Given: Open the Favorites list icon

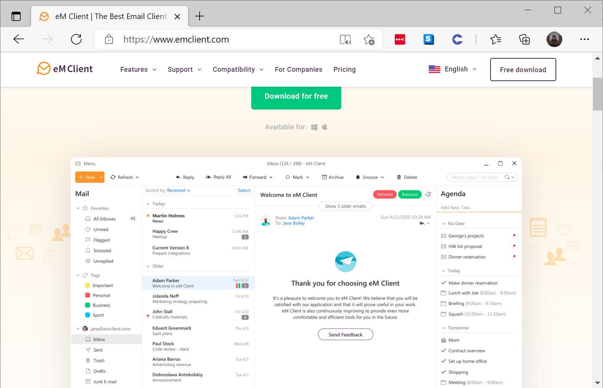Looking at the screenshot, I should pyautogui.click(x=496, y=39).
